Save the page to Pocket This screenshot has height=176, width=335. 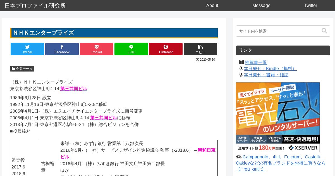(x=97, y=49)
